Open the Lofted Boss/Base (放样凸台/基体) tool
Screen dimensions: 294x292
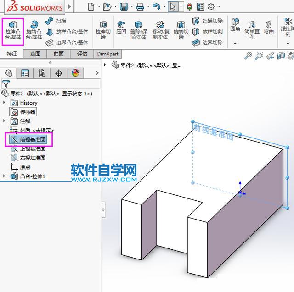click(x=67, y=32)
